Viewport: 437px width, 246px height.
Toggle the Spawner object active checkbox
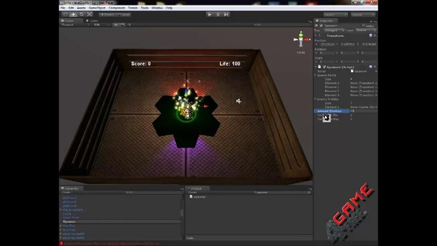click(x=322, y=26)
